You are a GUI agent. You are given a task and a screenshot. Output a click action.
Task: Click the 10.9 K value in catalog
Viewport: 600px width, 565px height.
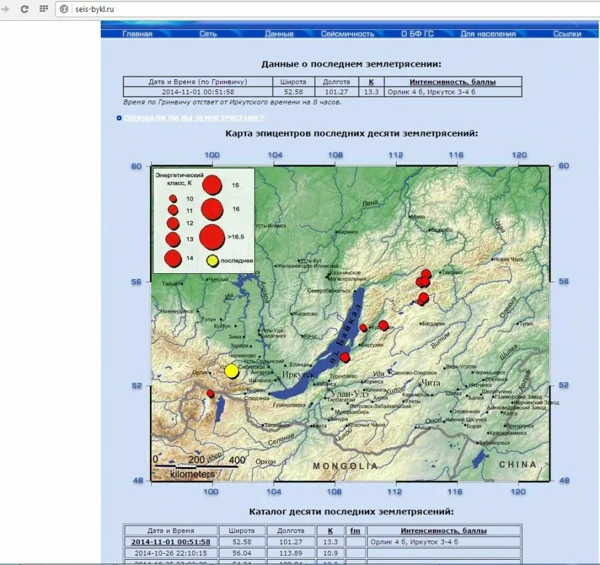(330, 553)
